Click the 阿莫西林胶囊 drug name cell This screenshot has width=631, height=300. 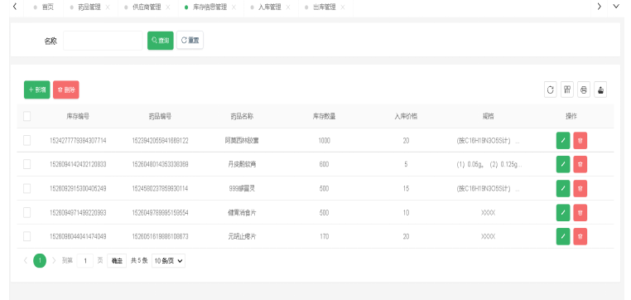242,141
